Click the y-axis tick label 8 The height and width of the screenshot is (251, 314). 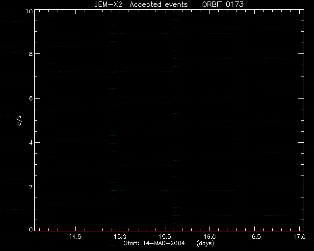[x=31, y=54]
